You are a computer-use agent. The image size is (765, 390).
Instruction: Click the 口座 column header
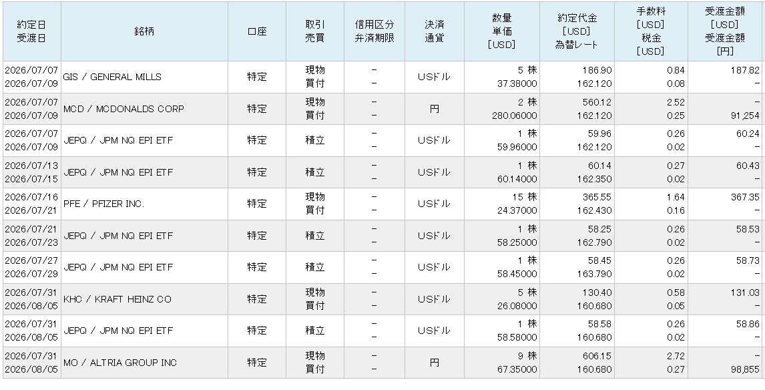(256, 31)
